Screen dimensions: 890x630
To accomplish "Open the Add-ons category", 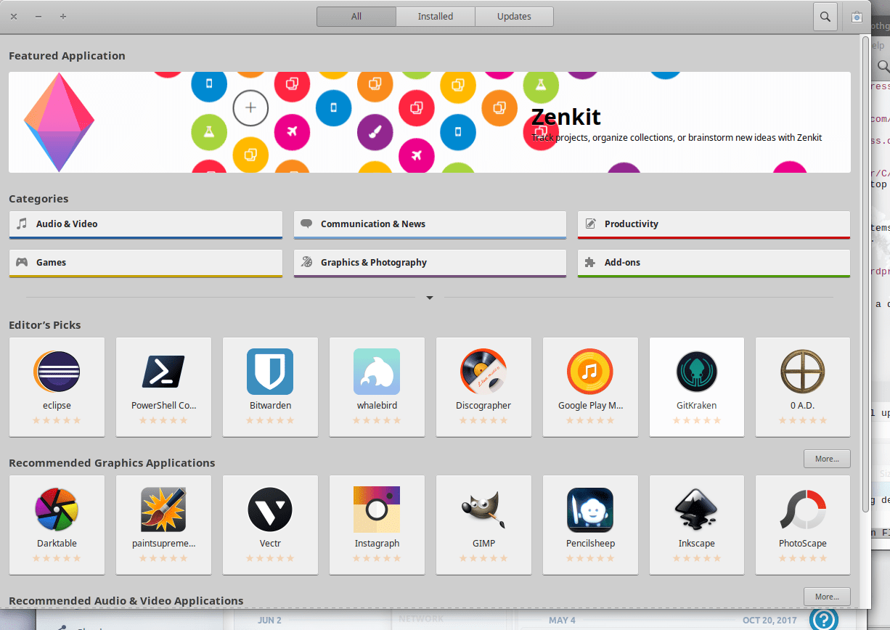I will click(x=714, y=263).
